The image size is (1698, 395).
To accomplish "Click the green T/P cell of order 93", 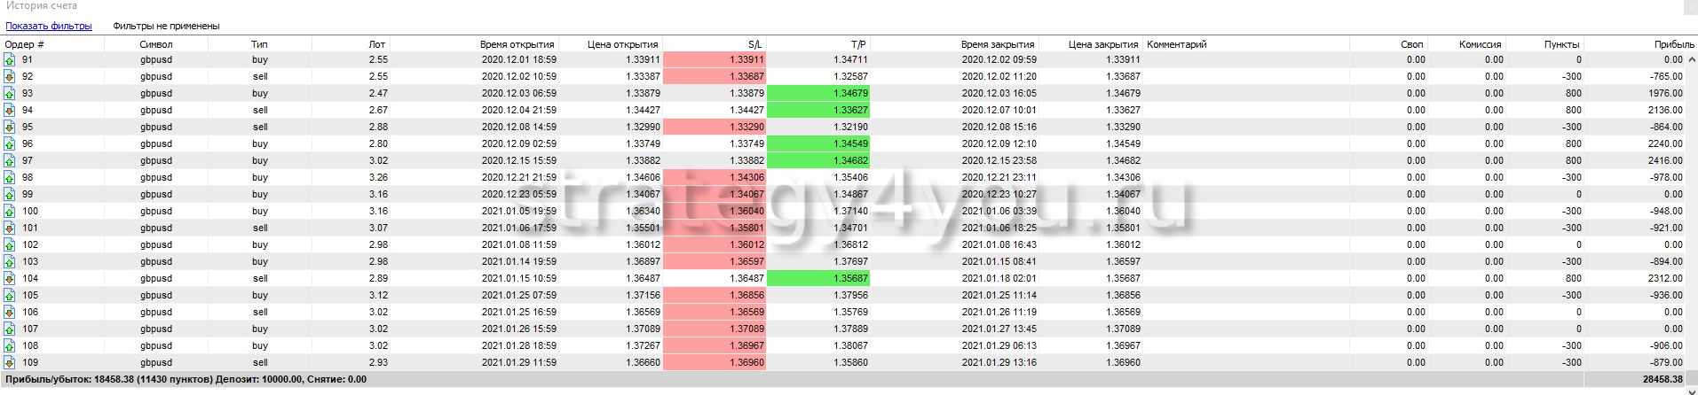I will click(x=817, y=94).
